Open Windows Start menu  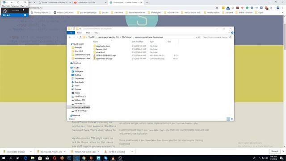coord(3,158)
